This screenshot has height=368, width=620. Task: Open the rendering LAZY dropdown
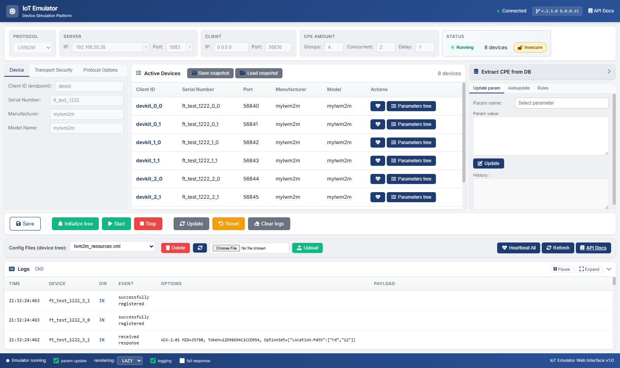point(130,361)
